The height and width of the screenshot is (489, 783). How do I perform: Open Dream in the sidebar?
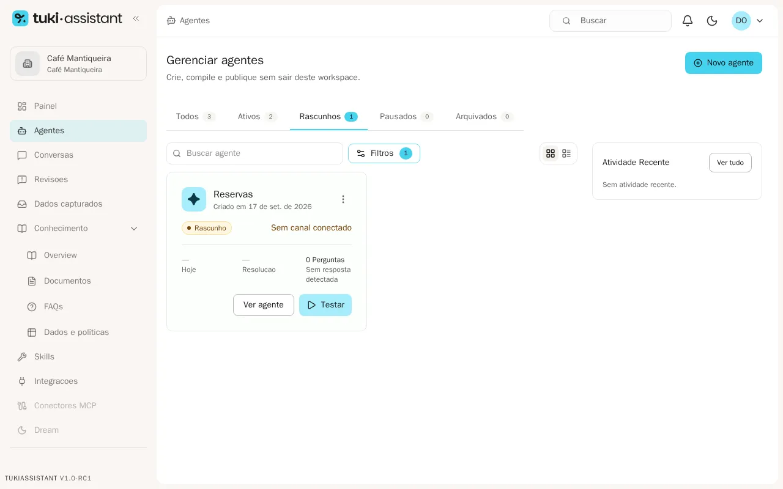click(x=78, y=430)
